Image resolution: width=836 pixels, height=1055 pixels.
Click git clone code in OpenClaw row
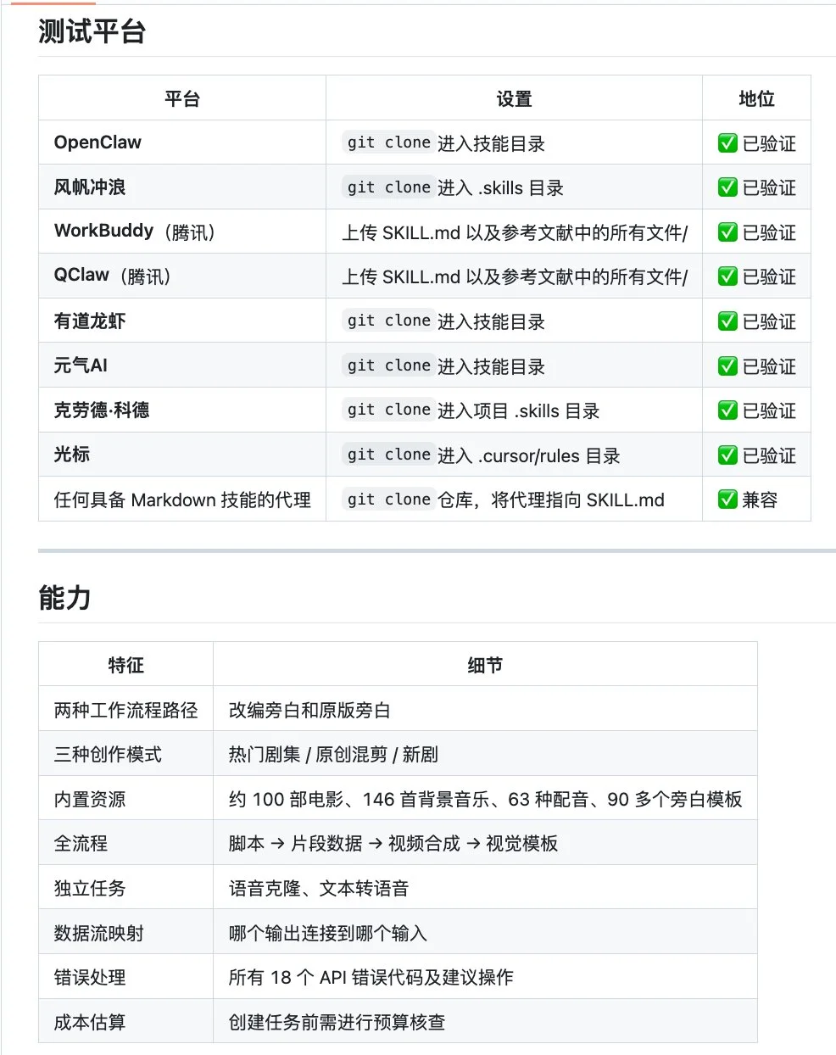(388, 142)
